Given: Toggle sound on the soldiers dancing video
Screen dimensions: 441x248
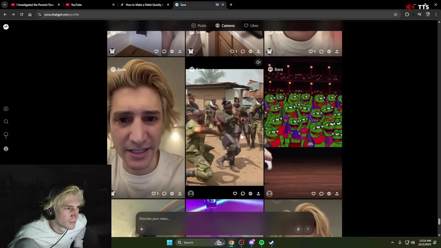Looking at the screenshot, I should tap(258, 62).
